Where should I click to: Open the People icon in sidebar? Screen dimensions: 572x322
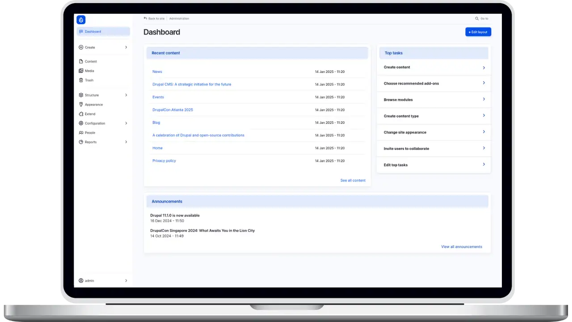click(81, 133)
